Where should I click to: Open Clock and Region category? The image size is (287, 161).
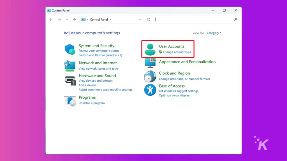click(x=174, y=73)
